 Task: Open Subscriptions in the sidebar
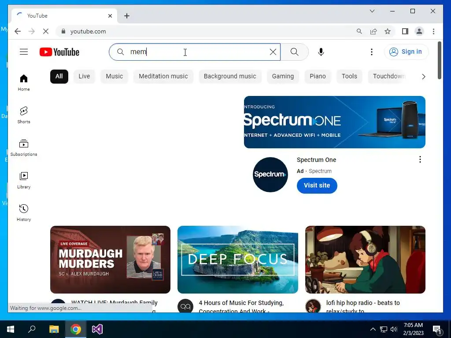(24, 148)
